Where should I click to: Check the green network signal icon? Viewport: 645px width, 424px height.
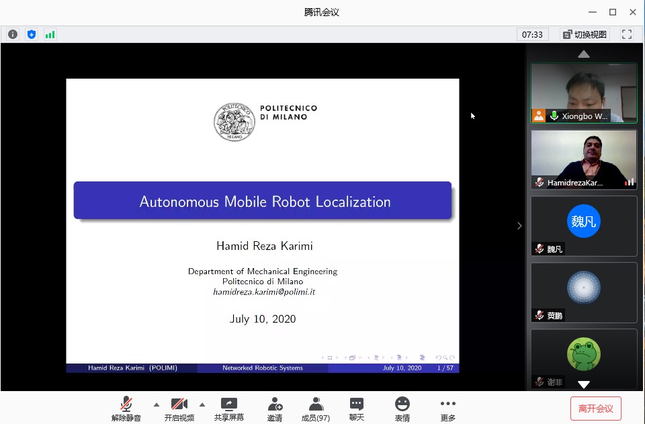click(50, 34)
